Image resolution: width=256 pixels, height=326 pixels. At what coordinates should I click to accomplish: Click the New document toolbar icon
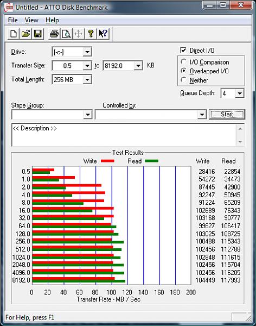point(14,34)
